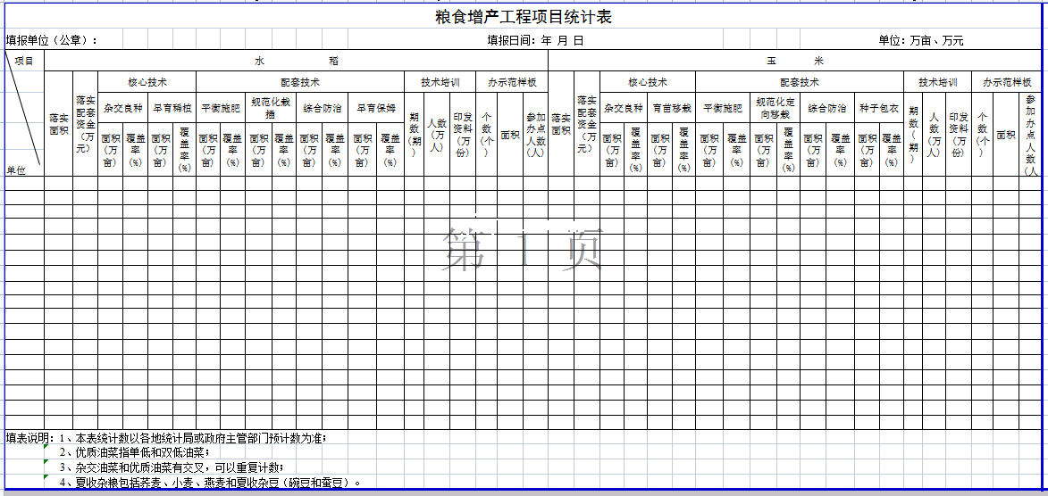Click 综合防治 header under 玉米

pyautogui.click(x=826, y=108)
